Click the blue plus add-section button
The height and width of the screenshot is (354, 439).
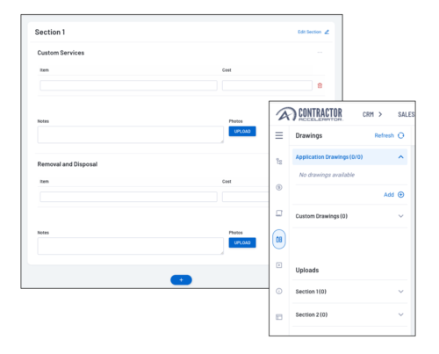181,280
